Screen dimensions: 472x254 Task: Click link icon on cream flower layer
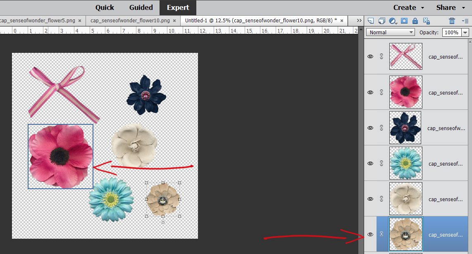click(381, 199)
